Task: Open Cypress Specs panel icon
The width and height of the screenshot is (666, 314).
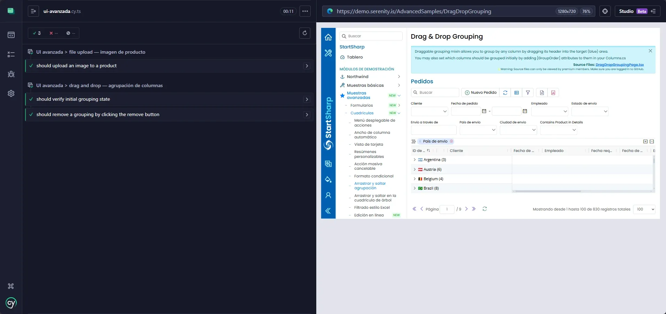Action: click(11, 35)
